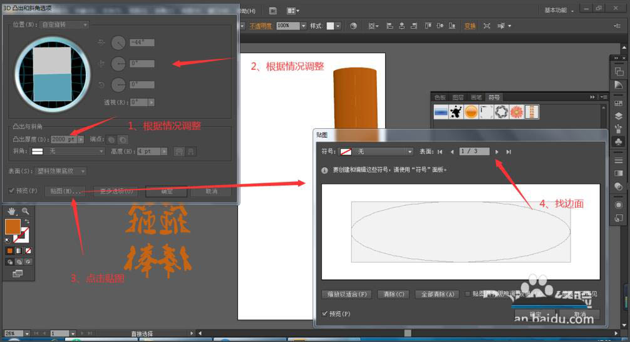Click Change Screen Mode icon
Screen dimensions: 630x342
(18, 274)
